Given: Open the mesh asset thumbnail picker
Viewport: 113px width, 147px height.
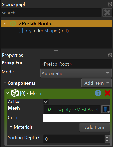Looking at the screenshot, I should (106, 109).
